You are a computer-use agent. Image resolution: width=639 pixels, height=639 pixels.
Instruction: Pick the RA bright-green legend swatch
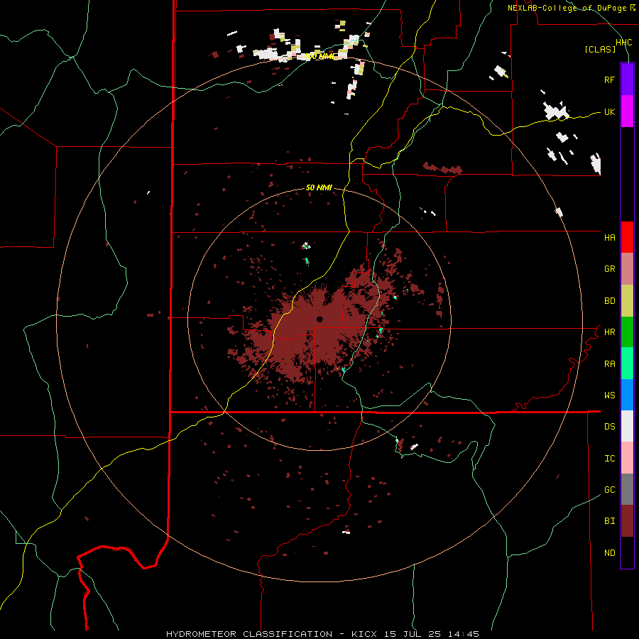[627, 364]
